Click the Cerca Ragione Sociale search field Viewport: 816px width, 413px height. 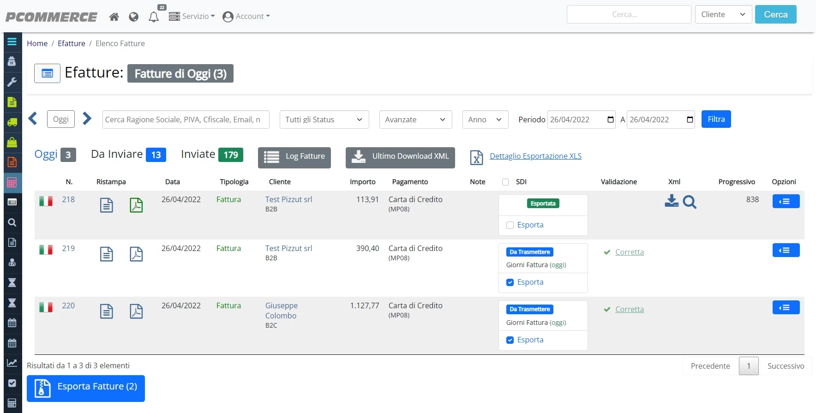point(186,120)
